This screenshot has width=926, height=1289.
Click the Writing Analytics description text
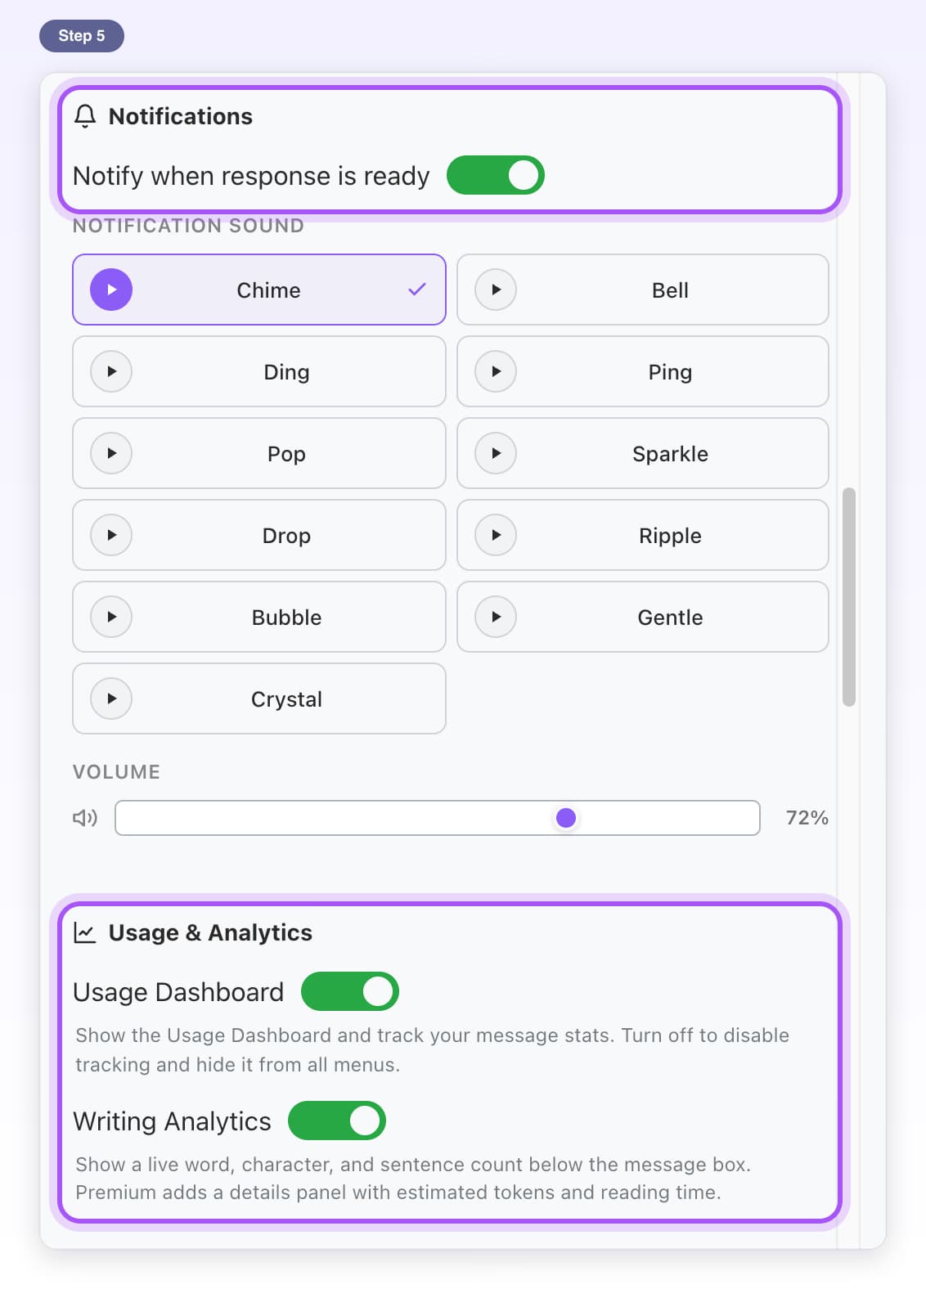pos(413,1179)
